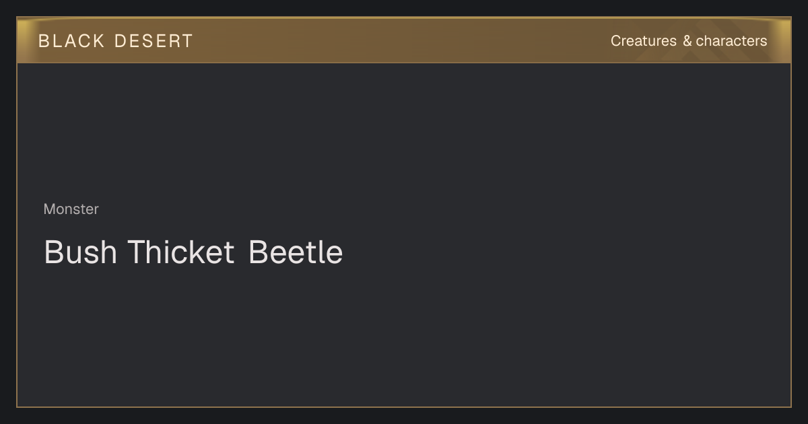Select the Monster category label
808x424 pixels.
click(71, 209)
